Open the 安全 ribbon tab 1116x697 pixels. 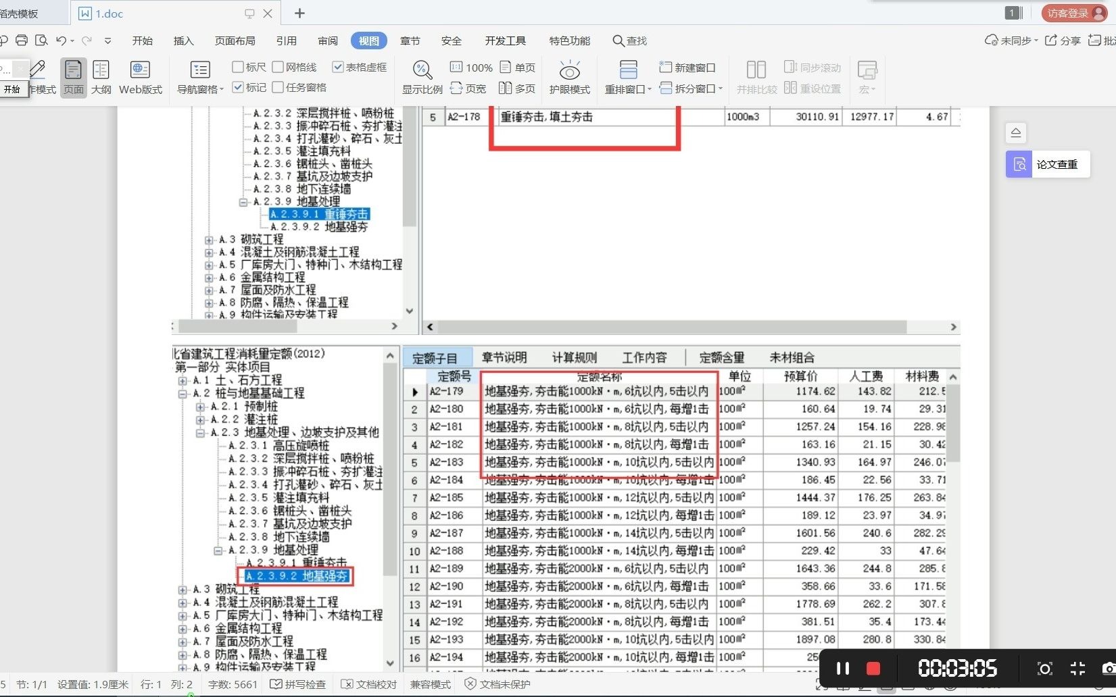pyautogui.click(x=452, y=41)
